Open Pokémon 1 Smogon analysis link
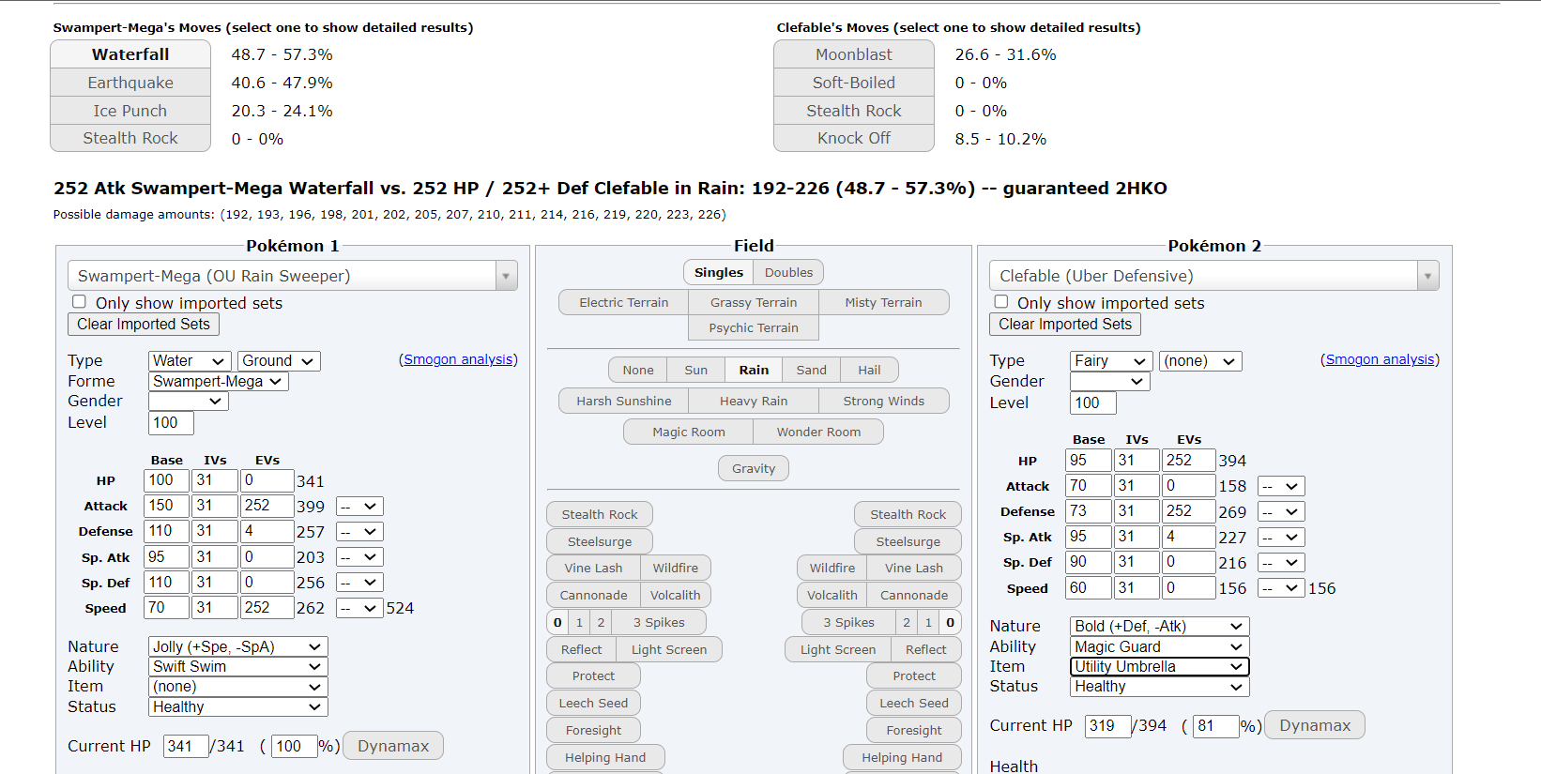The image size is (1541, 774). [459, 359]
